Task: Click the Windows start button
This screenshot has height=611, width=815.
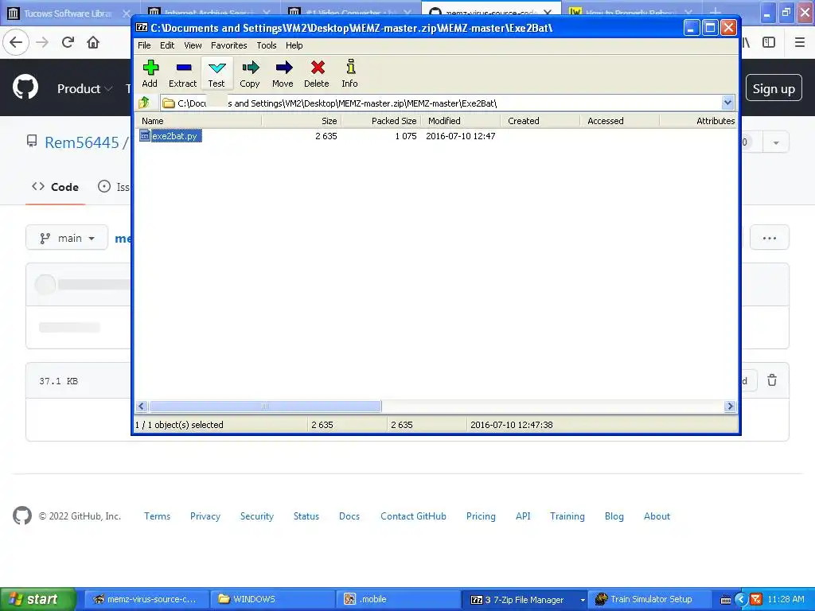Action: (38, 600)
